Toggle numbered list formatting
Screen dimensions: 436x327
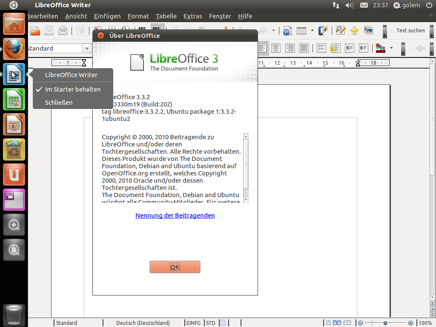[321, 48]
